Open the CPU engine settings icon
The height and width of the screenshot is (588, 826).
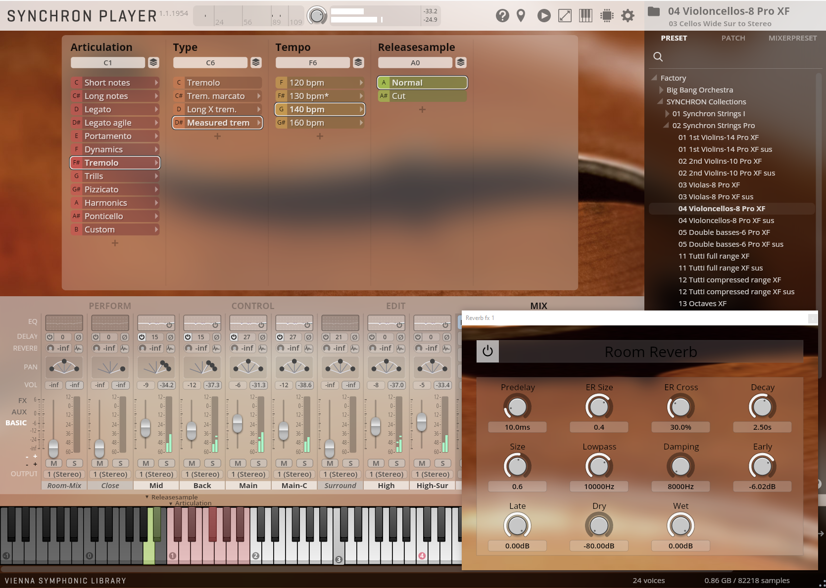607,15
